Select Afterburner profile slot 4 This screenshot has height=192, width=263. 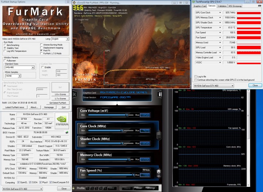coord(101,188)
